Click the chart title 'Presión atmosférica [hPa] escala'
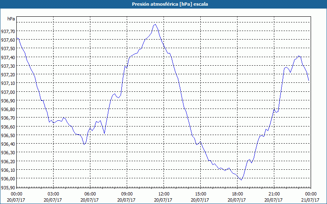327x204 pixels. pos(170,4)
